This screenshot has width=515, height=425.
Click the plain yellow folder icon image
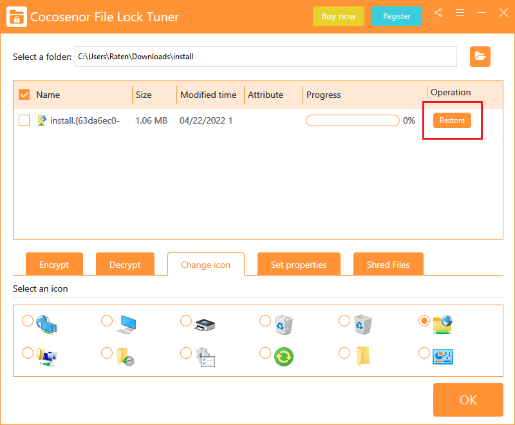click(x=363, y=356)
